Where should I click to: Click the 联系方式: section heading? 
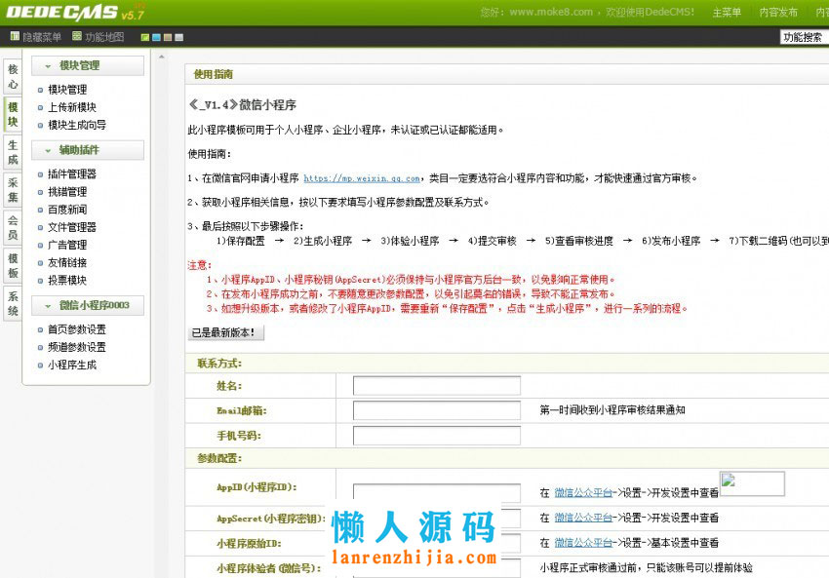[219, 363]
